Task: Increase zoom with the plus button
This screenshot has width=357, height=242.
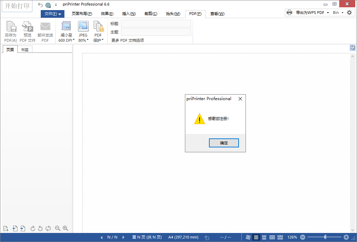Action: [346, 237]
